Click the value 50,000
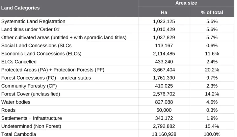This screenshot has width=237, height=137. tap(164, 110)
